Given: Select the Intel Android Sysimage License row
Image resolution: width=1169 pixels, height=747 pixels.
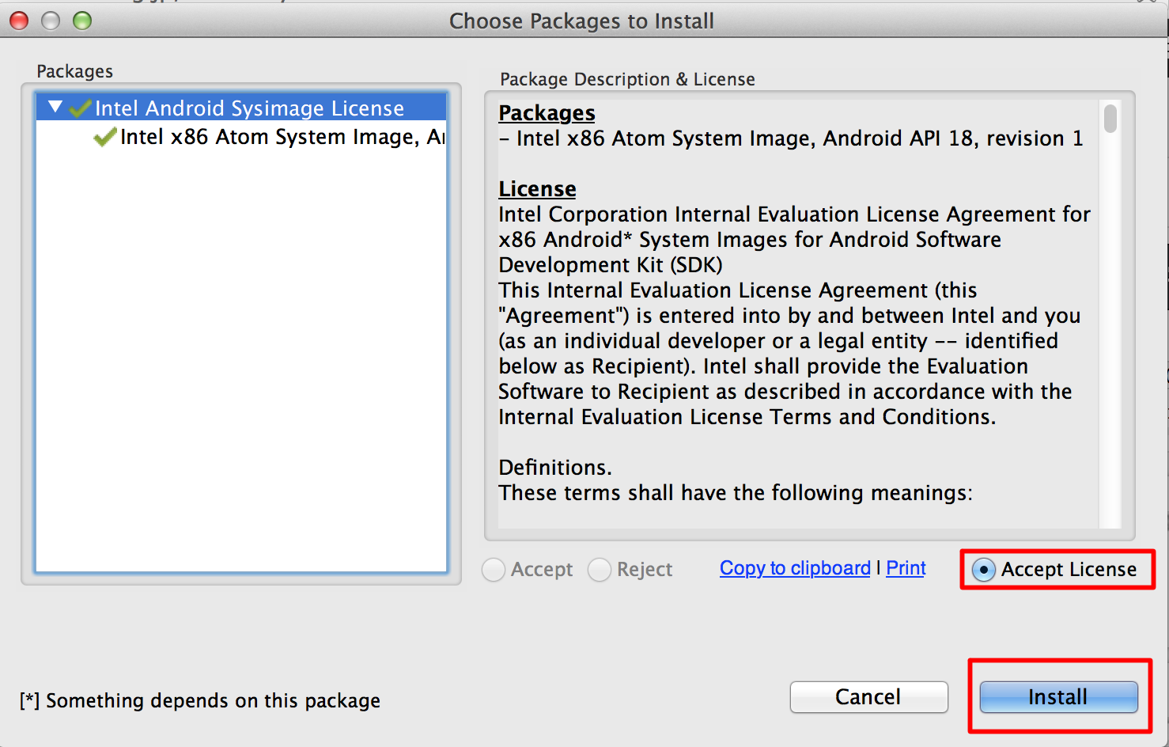Looking at the screenshot, I should click(x=241, y=108).
